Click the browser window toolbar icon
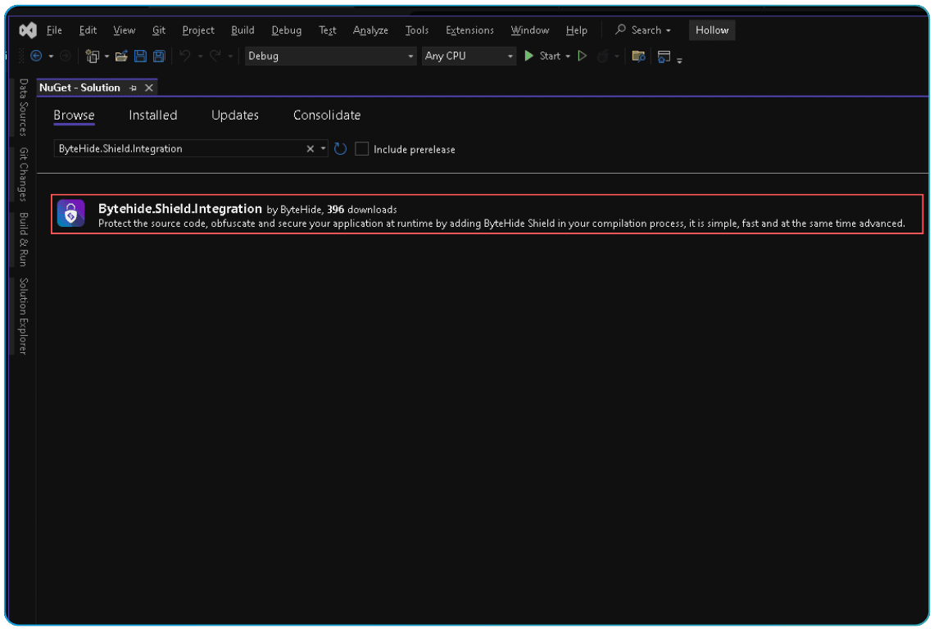 click(664, 56)
